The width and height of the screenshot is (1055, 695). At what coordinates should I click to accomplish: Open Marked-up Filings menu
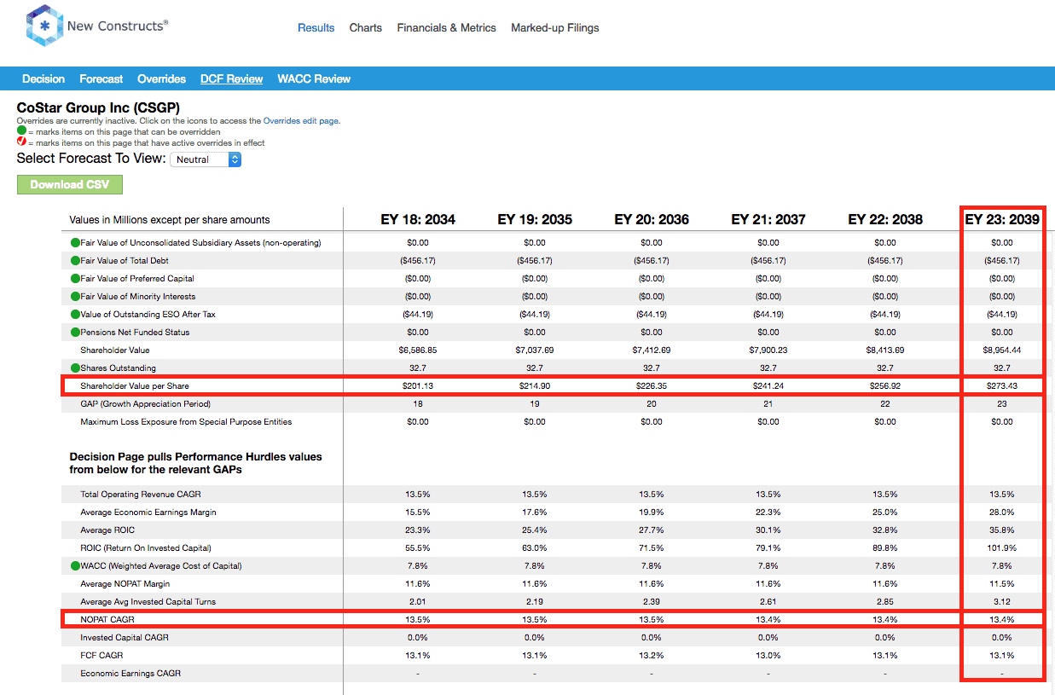click(x=555, y=28)
